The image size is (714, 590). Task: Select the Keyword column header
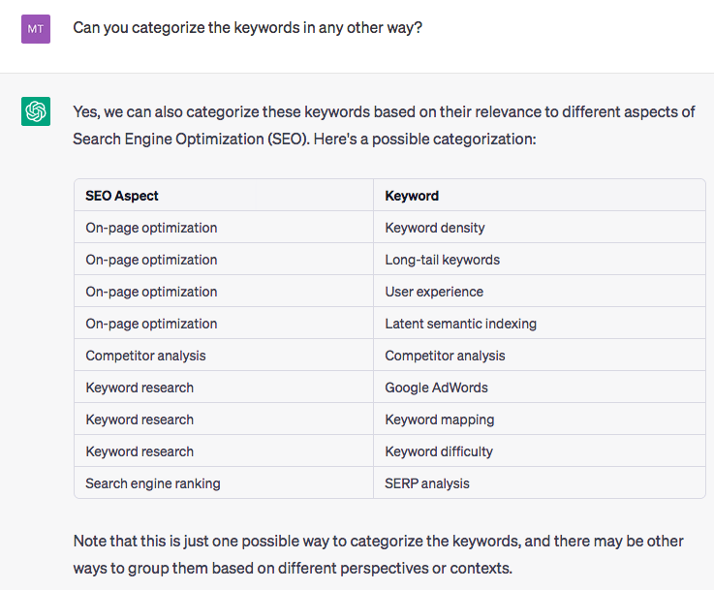[x=540, y=196]
